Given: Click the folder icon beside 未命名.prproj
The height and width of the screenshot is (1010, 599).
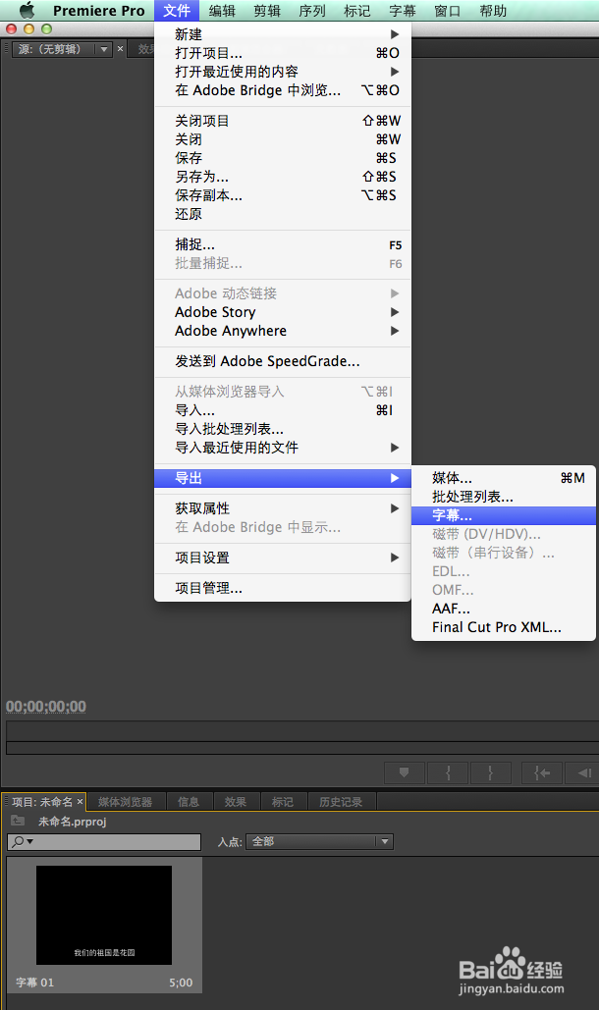Looking at the screenshot, I should (18, 821).
